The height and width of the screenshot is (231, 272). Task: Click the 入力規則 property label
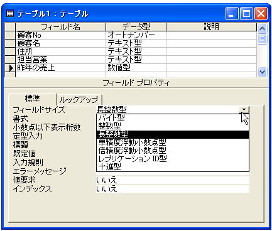click(x=28, y=163)
